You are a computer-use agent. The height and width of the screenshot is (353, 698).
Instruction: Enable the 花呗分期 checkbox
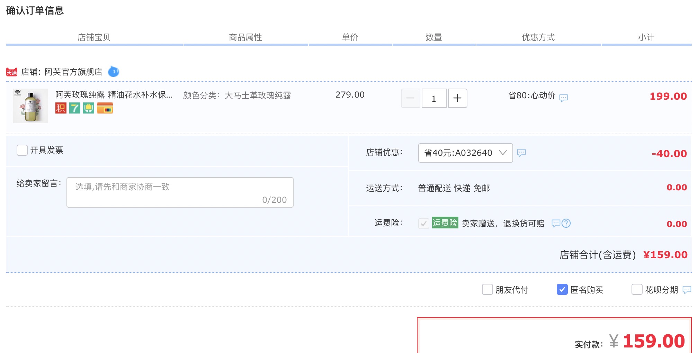click(x=637, y=289)
